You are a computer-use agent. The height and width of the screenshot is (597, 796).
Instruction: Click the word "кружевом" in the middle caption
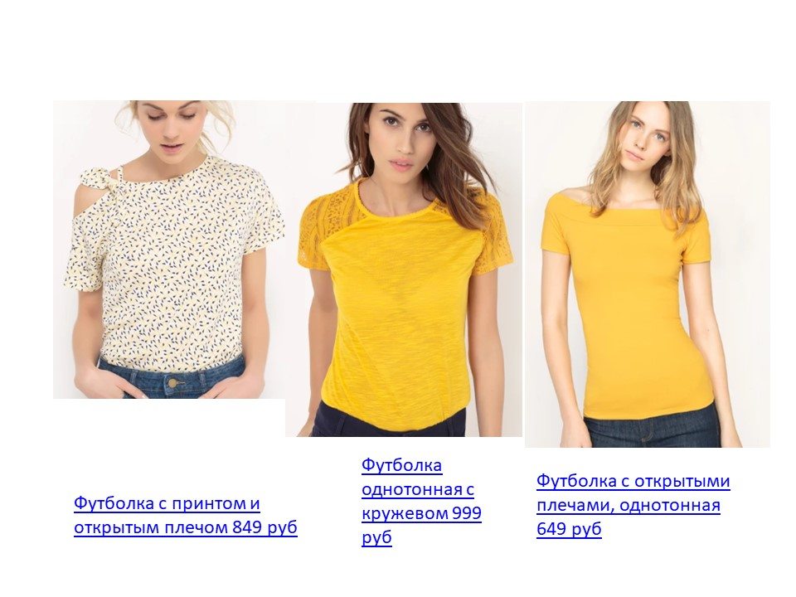404,513
